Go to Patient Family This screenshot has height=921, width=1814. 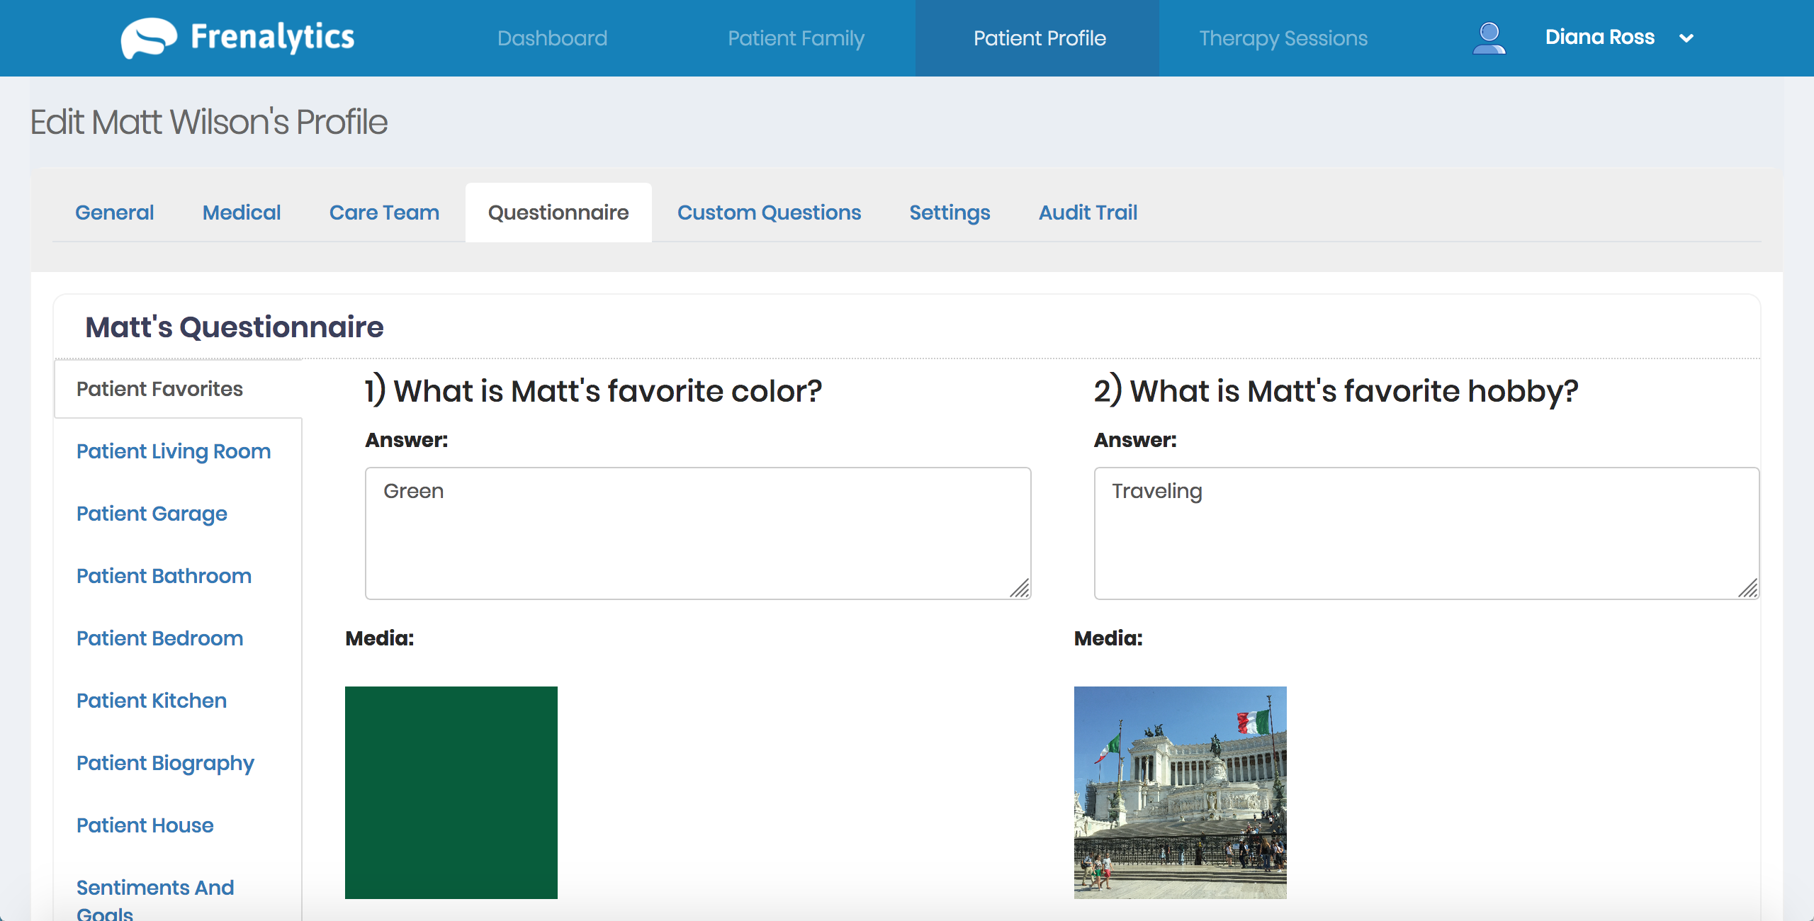click(x=796, y=38)
